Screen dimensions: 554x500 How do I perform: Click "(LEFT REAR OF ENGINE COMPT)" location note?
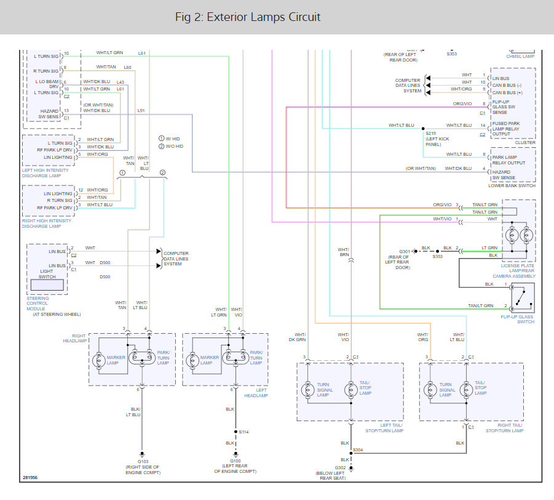point(235,469)
